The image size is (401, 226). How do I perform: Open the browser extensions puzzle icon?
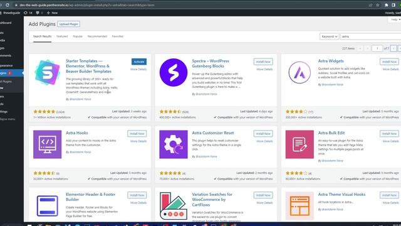tap(386, 5)
